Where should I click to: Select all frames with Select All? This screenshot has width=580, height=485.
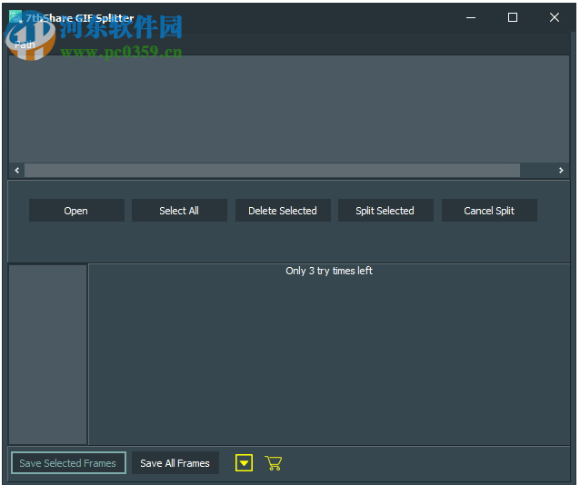tap(179, 211)
